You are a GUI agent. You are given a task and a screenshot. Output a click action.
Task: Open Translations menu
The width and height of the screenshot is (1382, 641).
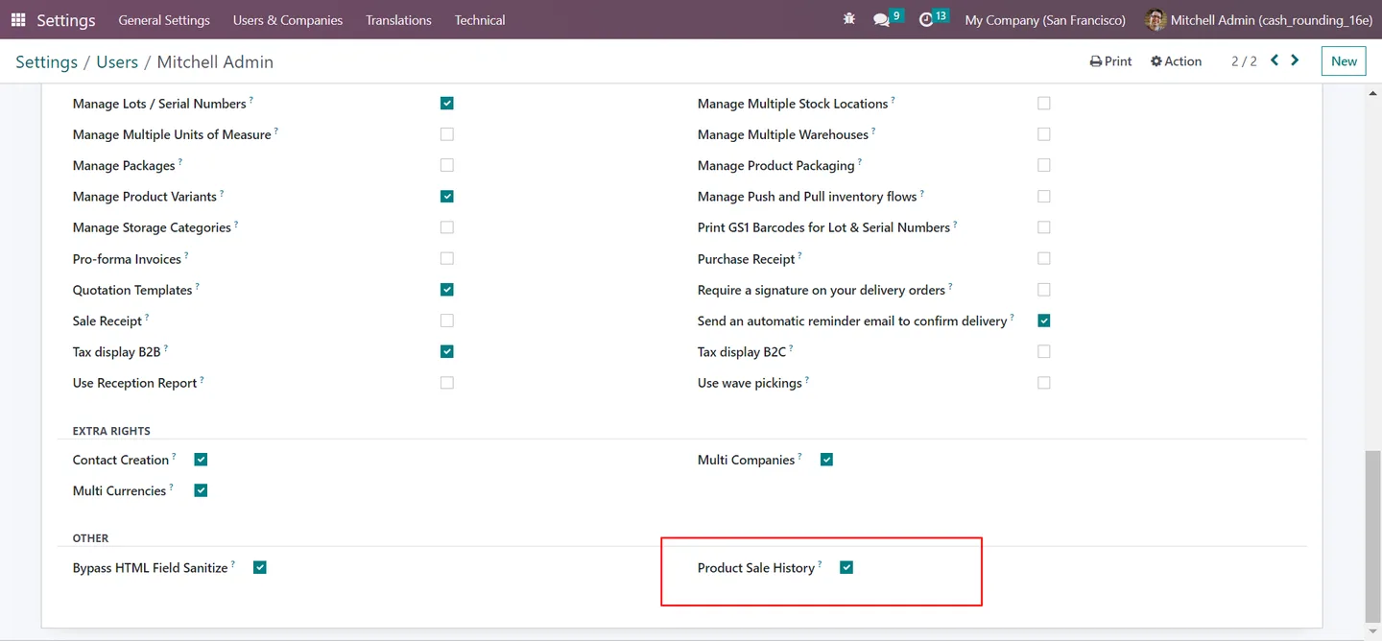coord(398,19)
